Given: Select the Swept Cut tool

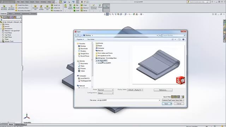Looking at the screenshot, I should point(55,5).
